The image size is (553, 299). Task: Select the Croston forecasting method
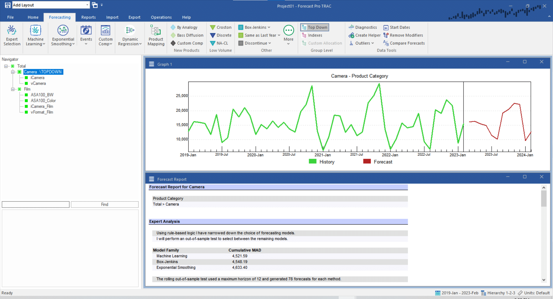[221, 27]
